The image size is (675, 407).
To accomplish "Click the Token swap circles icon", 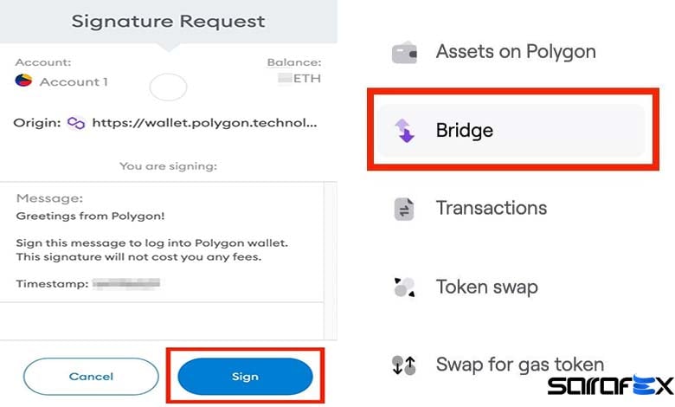I will [404, 287].
